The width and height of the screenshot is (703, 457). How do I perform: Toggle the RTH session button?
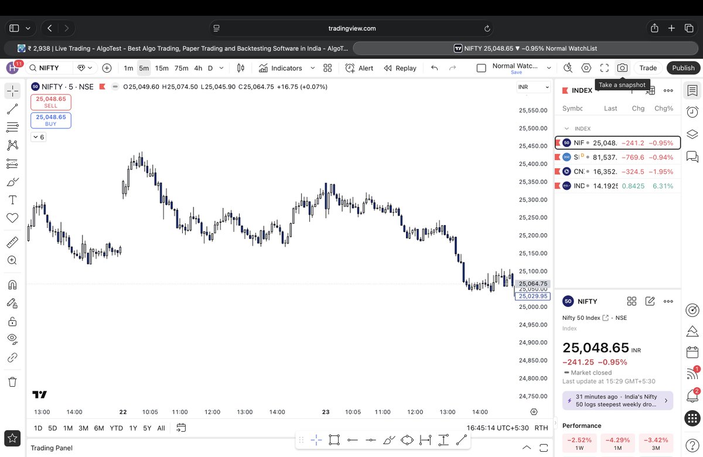point(541,428)
